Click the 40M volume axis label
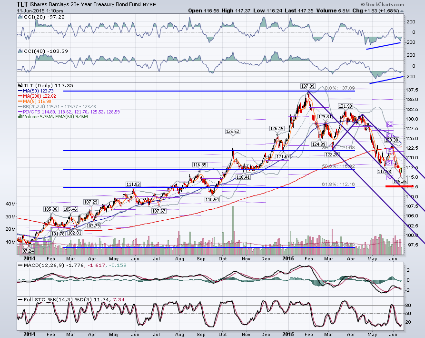The width and height of the screenshot is (425, 338). [10, 204]
